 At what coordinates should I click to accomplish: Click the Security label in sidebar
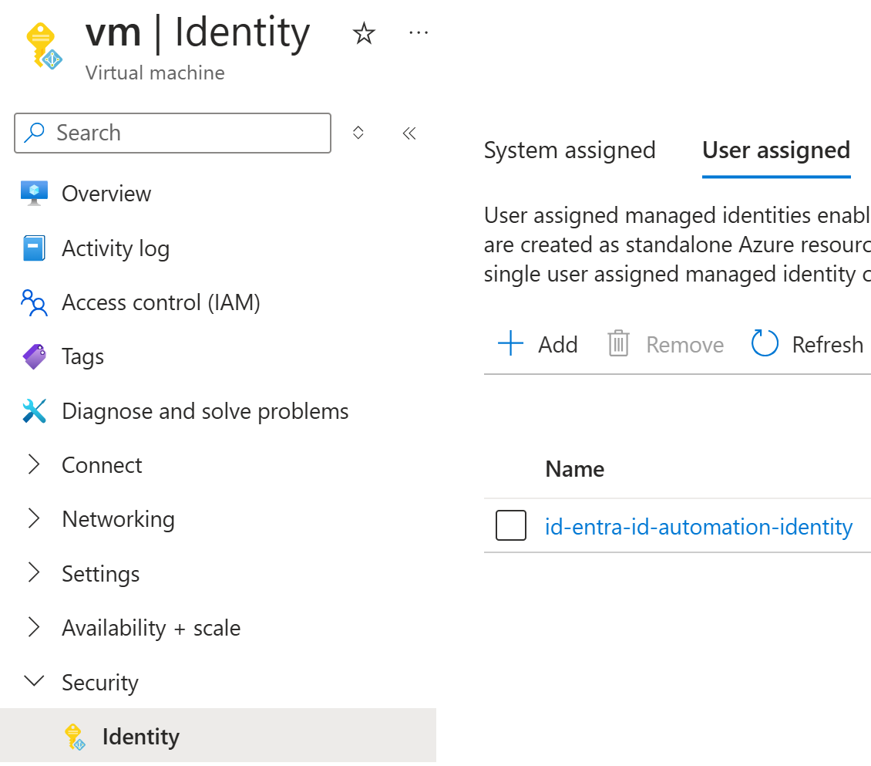point(100,683)
